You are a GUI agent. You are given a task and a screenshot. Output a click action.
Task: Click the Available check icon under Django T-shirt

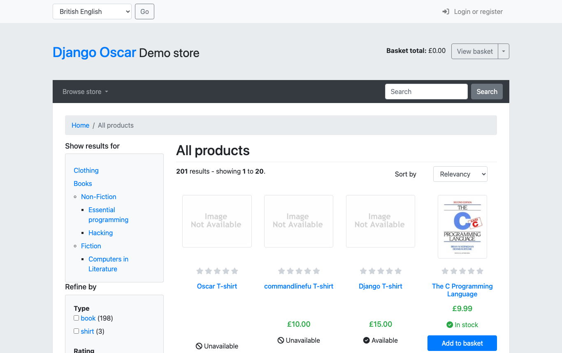[367, 340]
